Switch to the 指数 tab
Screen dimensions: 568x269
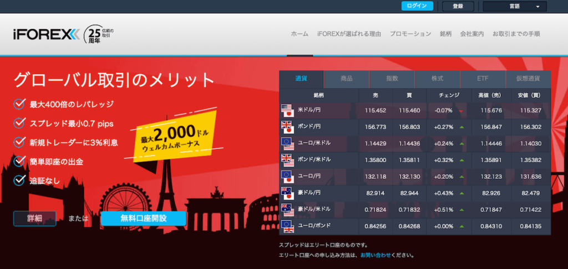(392, 79)
